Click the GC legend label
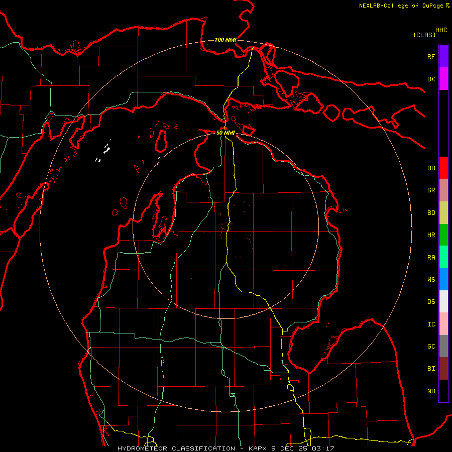This screenshot has width=452, height=452. [431, 347]
